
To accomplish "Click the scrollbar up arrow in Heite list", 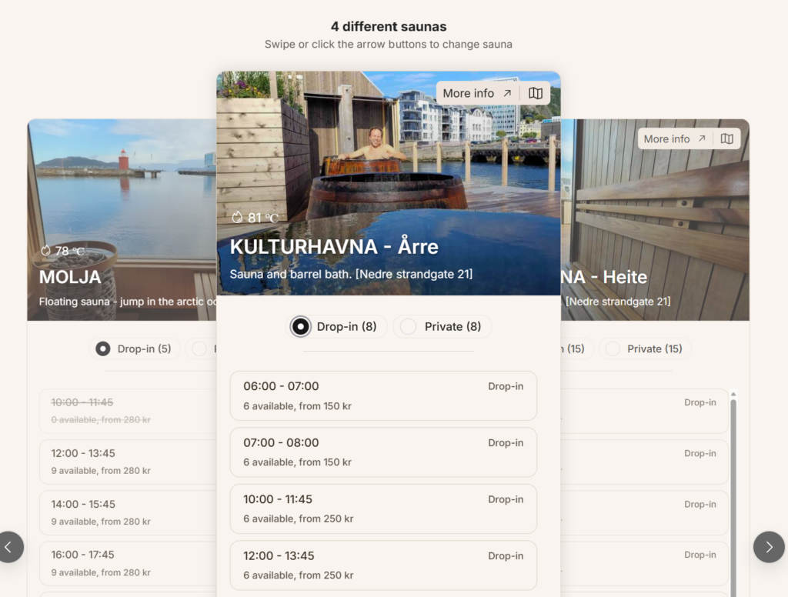I will click(733, 394).
